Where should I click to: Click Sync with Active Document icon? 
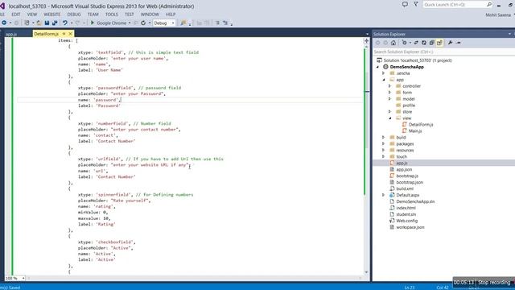click(416, 43)
